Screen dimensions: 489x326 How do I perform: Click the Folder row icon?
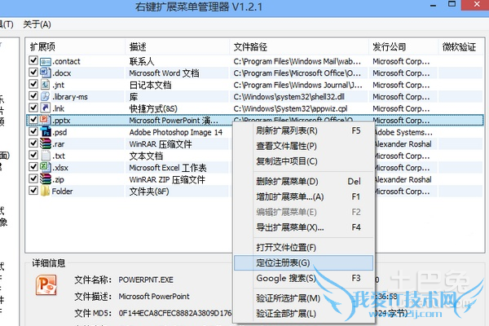(45, 192)
